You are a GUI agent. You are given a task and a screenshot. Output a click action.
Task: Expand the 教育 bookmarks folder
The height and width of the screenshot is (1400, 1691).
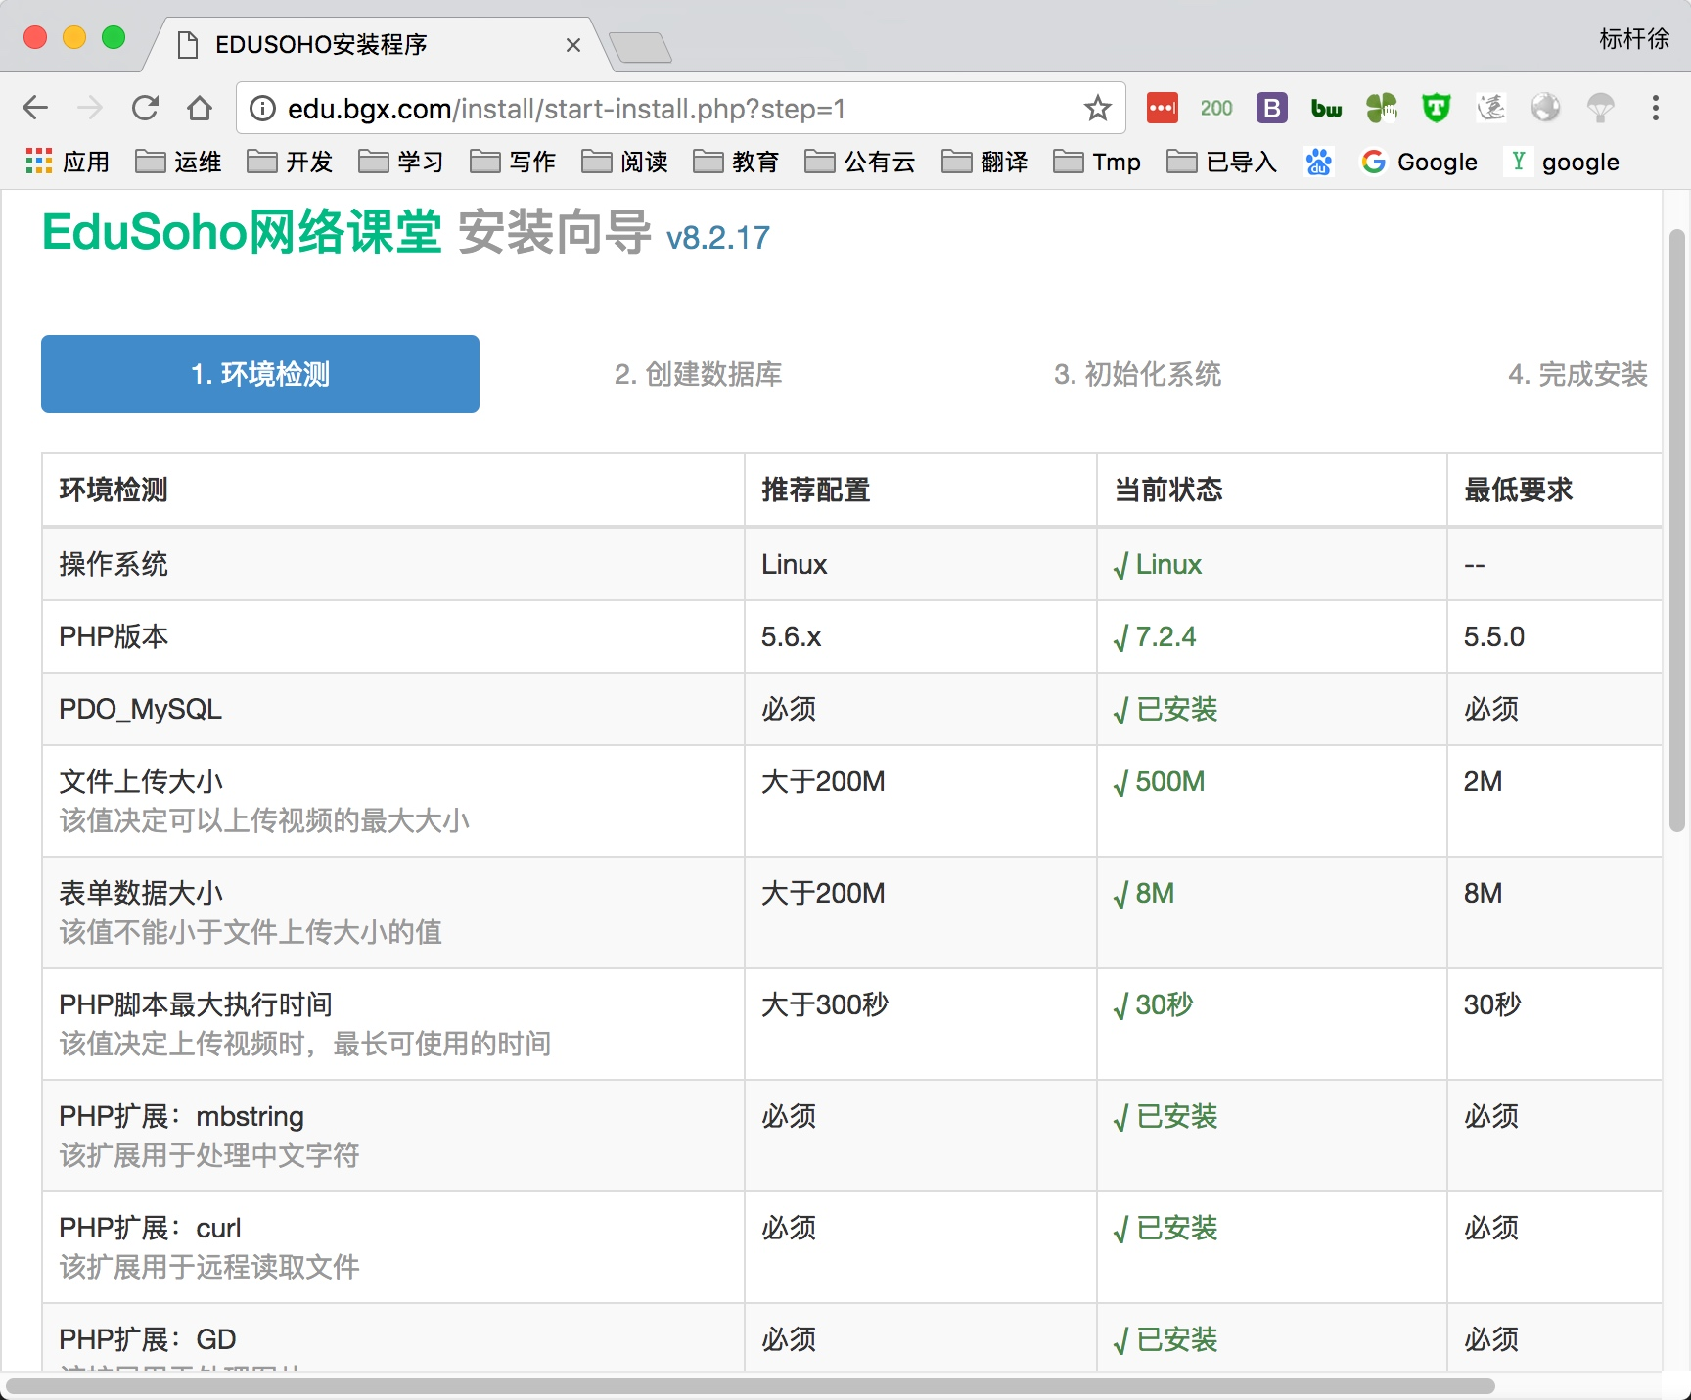click(x=736, y=162)
